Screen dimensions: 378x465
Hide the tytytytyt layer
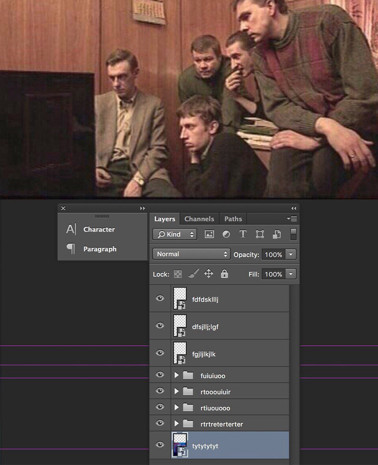[160, 444]
